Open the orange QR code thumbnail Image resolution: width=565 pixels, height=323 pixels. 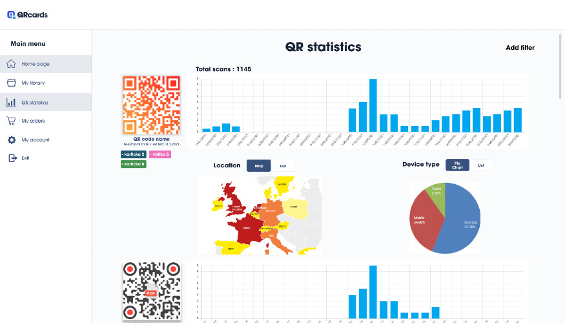tap(151, 105)
